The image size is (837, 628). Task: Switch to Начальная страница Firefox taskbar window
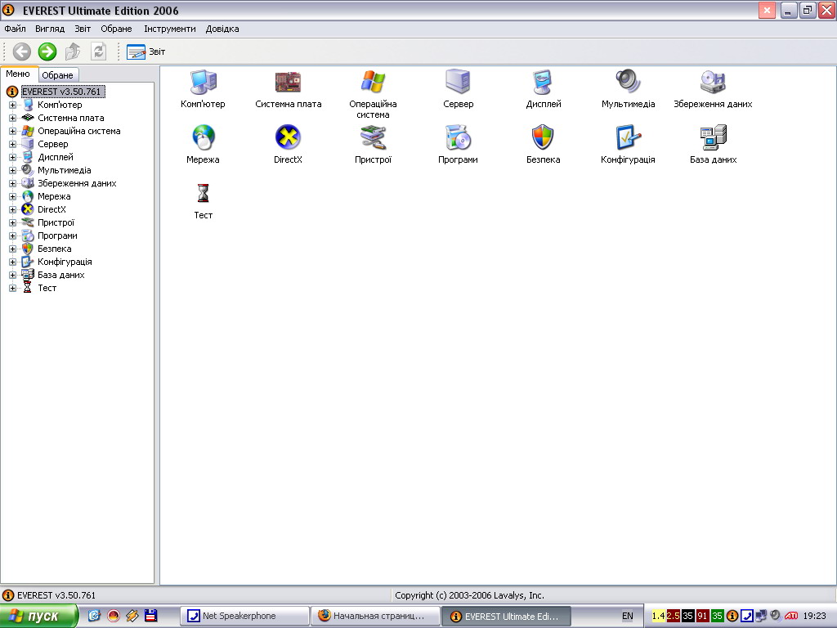375,617
